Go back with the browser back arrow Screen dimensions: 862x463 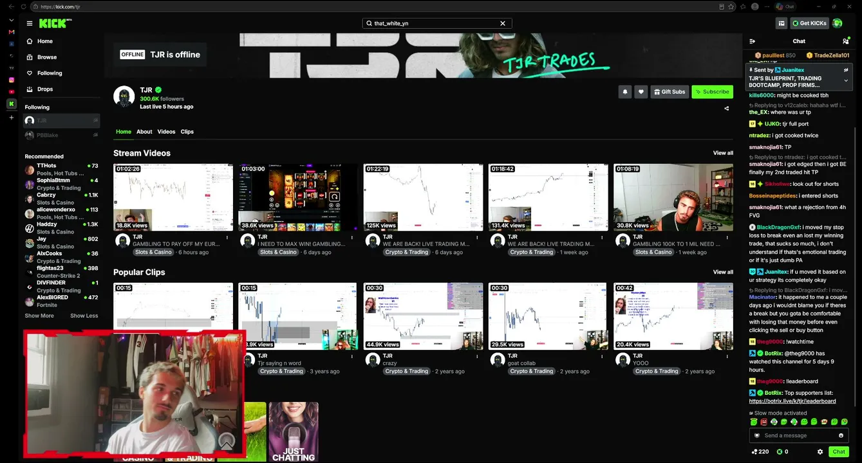click(11, 6)
